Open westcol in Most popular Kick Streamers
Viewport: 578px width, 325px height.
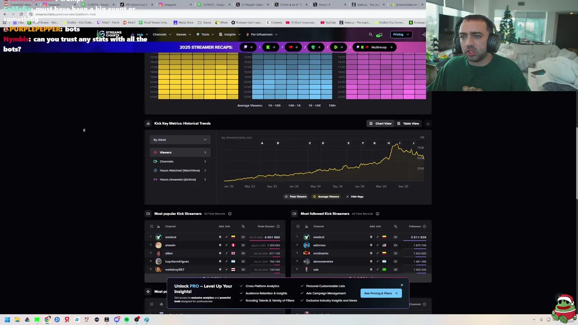171,237
